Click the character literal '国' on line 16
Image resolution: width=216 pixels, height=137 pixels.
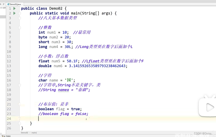pyautogui.click(x=69, y=80)
